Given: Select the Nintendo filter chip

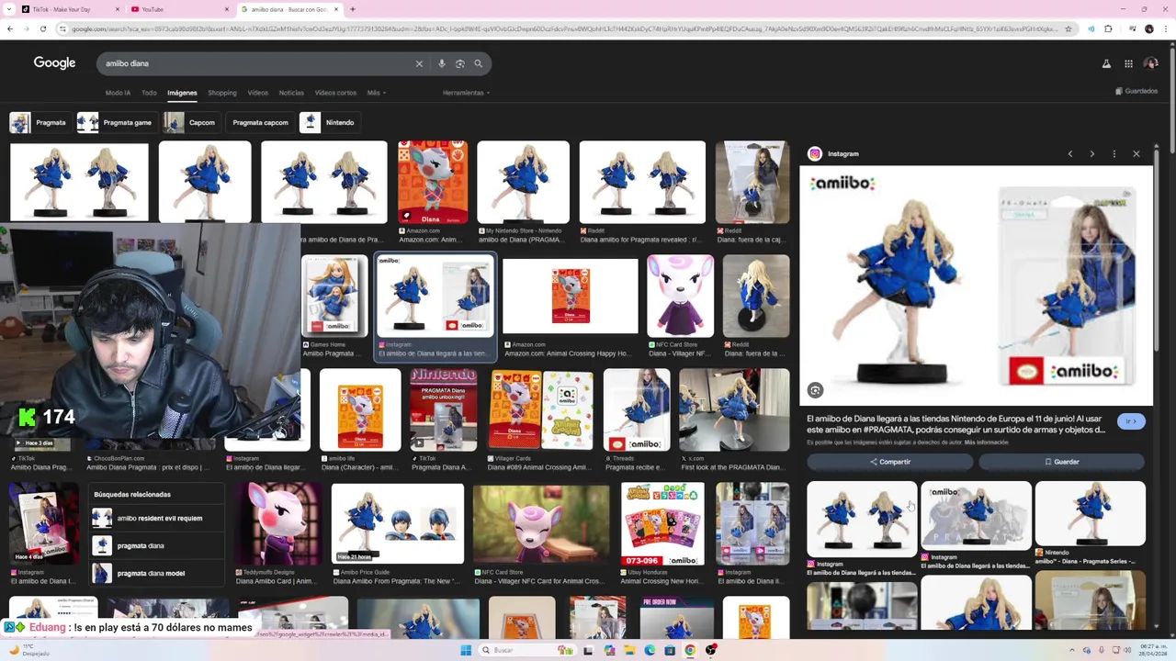Looking at the screenshot, I should click(x=329, y=122).
